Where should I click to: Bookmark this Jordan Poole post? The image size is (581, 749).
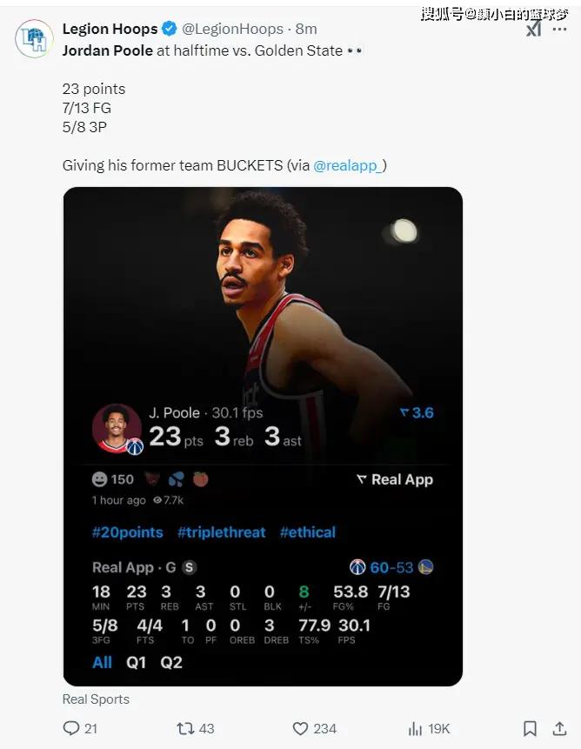point(530,728)
